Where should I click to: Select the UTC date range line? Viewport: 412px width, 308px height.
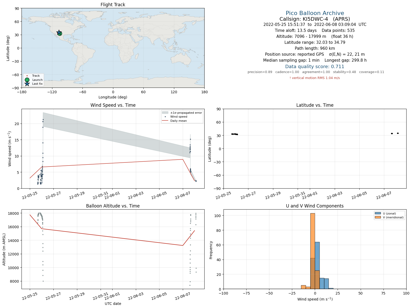tap(315, 25)
